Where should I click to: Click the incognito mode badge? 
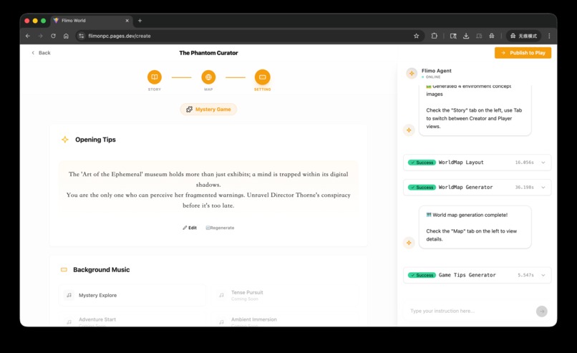point(523,36)
